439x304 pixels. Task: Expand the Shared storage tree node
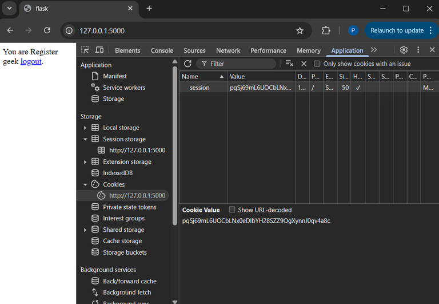click(x=85, y=230)
